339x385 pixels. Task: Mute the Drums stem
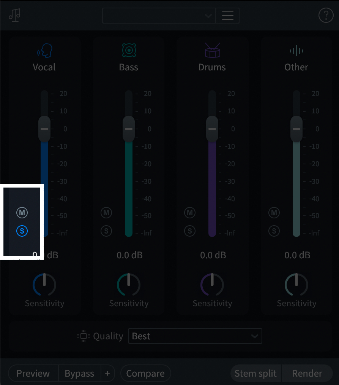[190, 213]
